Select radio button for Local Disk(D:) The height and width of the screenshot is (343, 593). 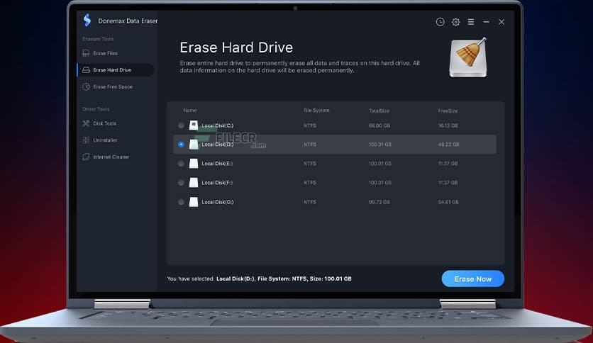(x=181, y=145)
